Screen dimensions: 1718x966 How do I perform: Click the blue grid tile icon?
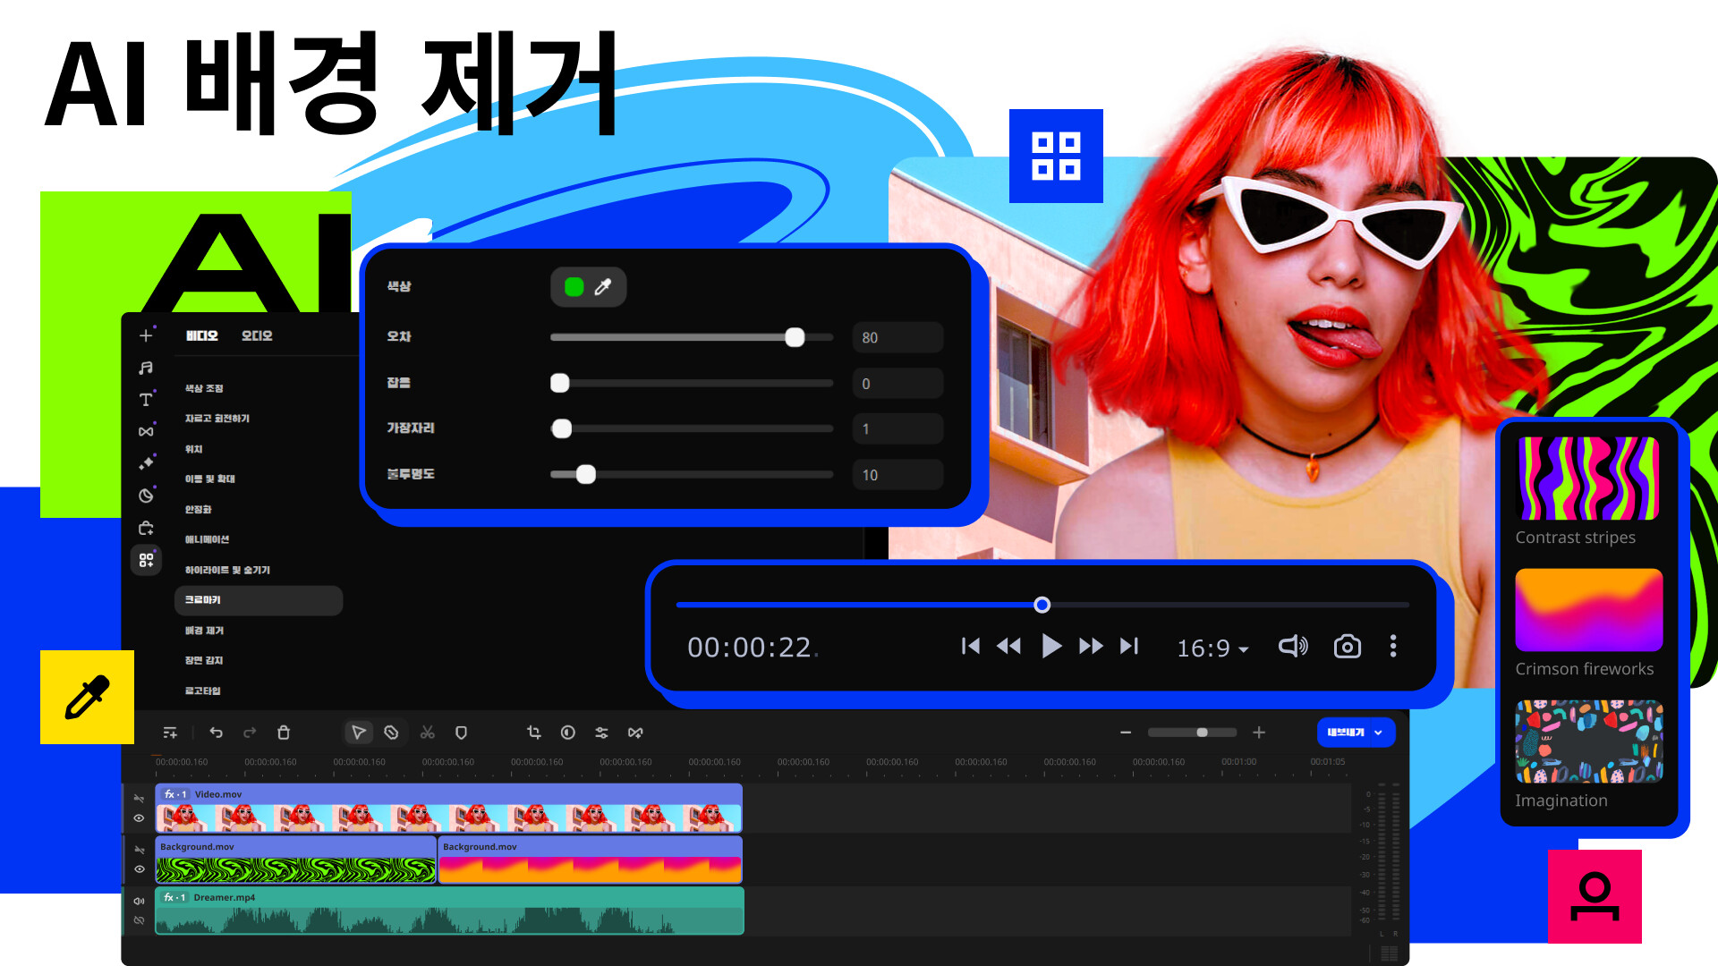tap(1056, 156)
